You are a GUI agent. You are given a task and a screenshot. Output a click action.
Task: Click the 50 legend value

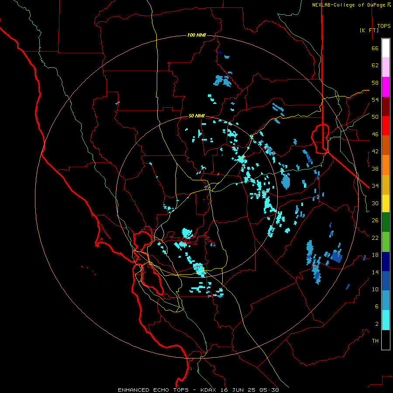375,117
